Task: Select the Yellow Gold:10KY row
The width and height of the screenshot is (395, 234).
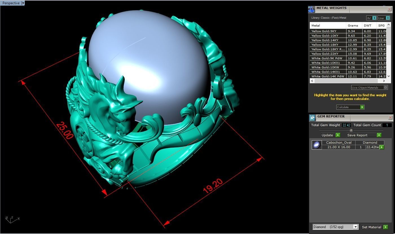Action: 348,36
